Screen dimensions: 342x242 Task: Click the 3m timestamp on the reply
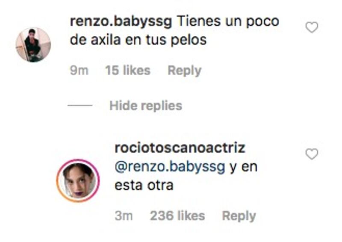pos(124,216)
